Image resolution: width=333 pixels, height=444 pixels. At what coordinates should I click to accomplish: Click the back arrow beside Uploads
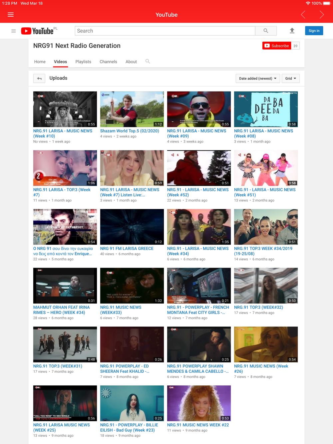coord(39,78)
